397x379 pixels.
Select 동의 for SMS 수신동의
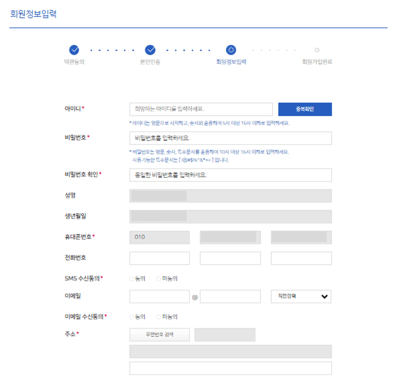click(131, 278)
